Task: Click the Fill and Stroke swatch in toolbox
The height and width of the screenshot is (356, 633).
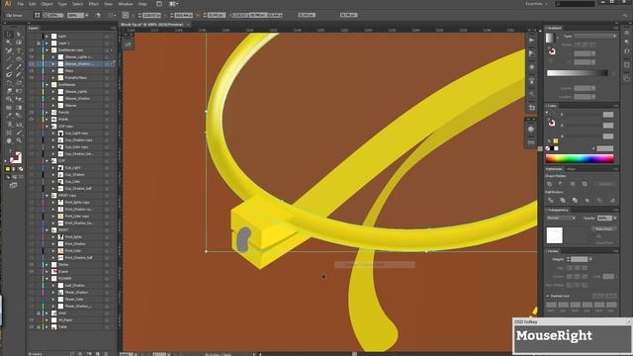Action: click(x=16, y=157)
